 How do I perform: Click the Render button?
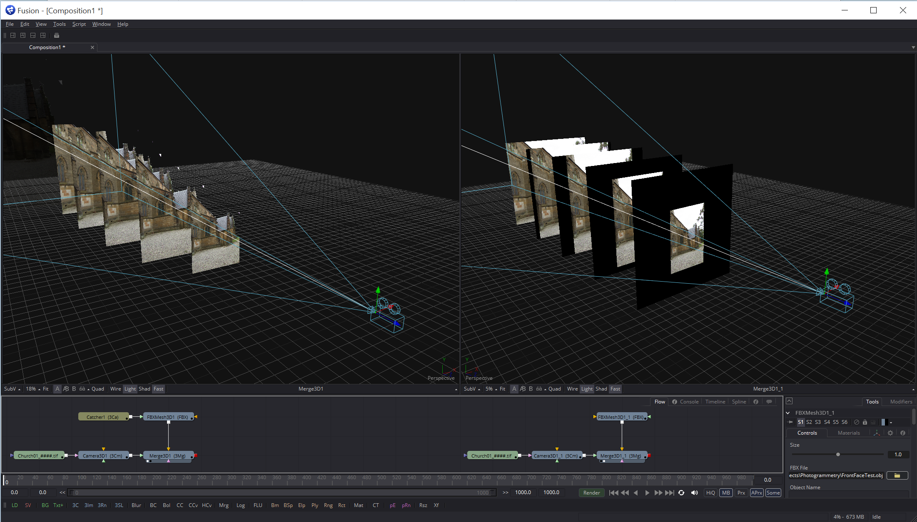coord(591,493)
